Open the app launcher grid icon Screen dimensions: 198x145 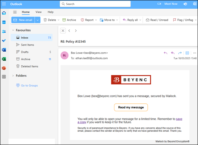(x=4, y=4)
